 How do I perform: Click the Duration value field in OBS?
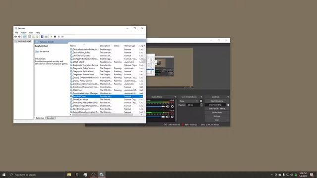pos(193,105)
